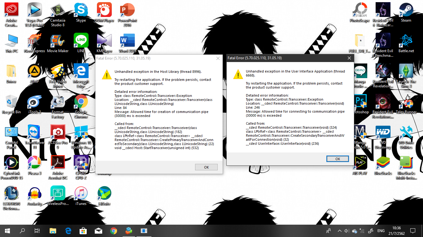Viewport: 423px width, 237px height.
Task: Open the volume control in tray
Action: tap(347, 231)
